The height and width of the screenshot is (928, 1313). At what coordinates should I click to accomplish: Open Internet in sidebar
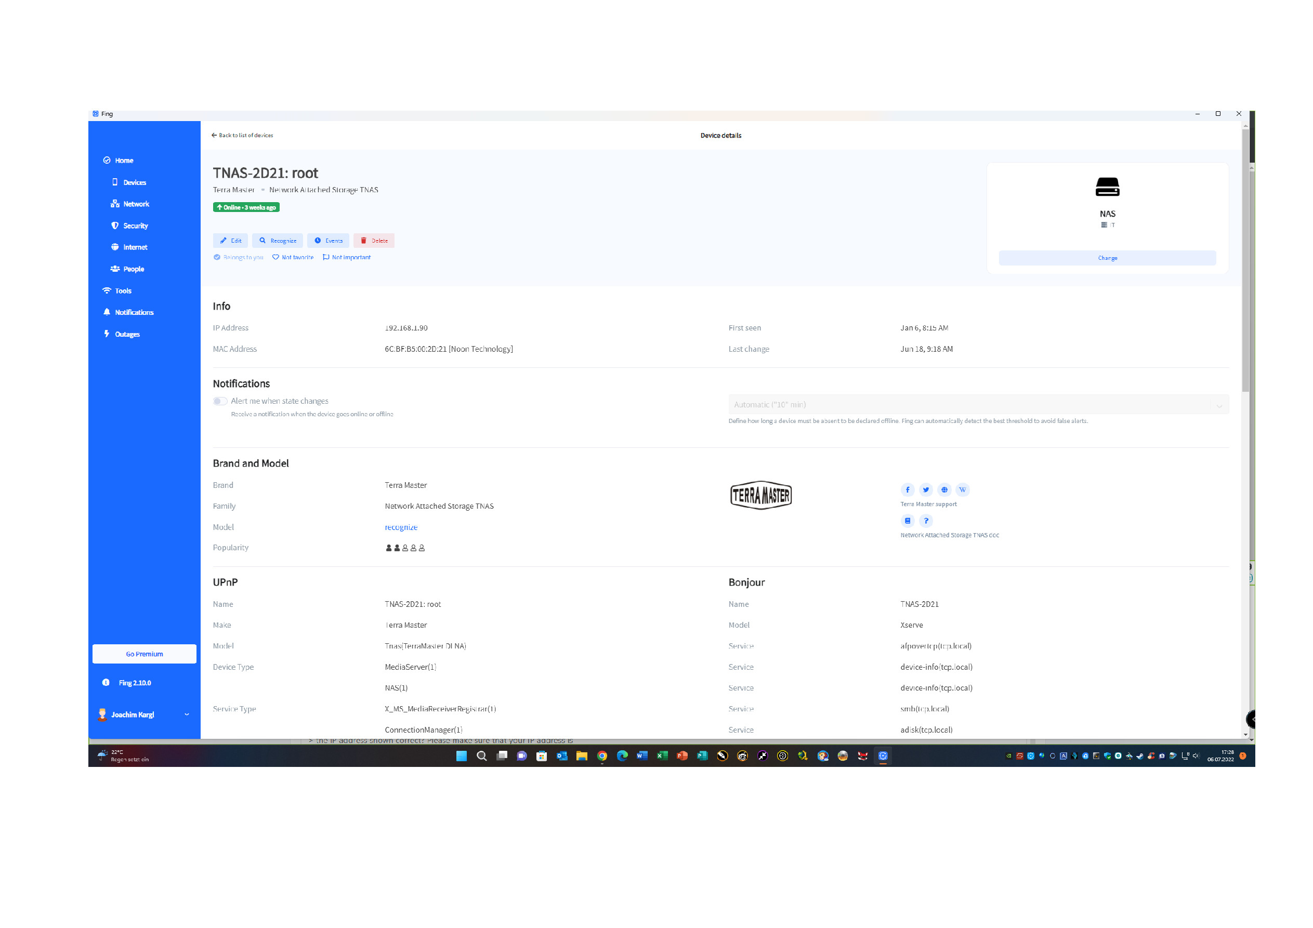tap(130, 247)
